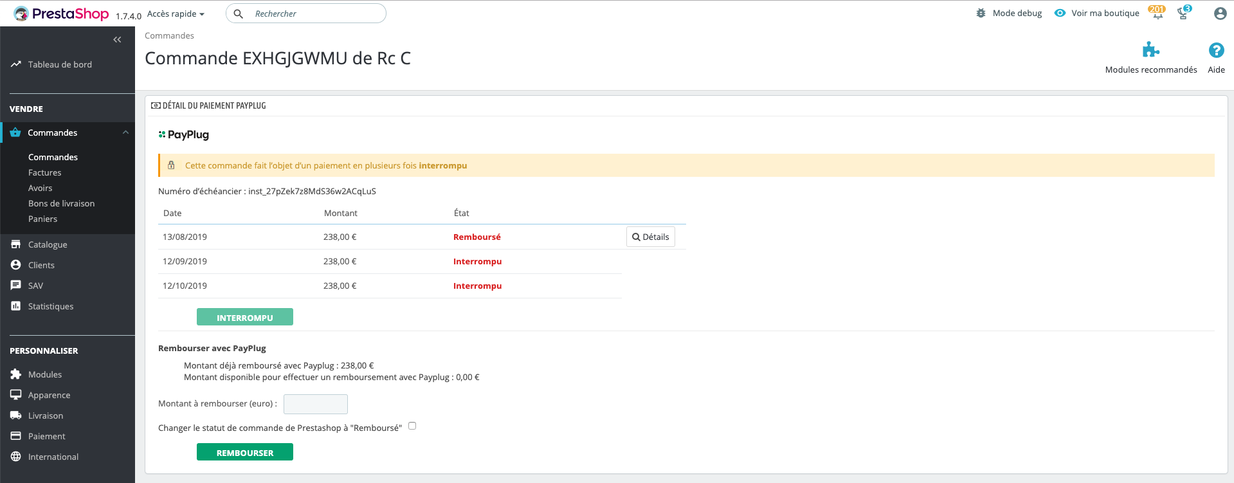The image size is (1234, 483).
Task: Click the PrestaShop logo
Action: click(62, 14)
